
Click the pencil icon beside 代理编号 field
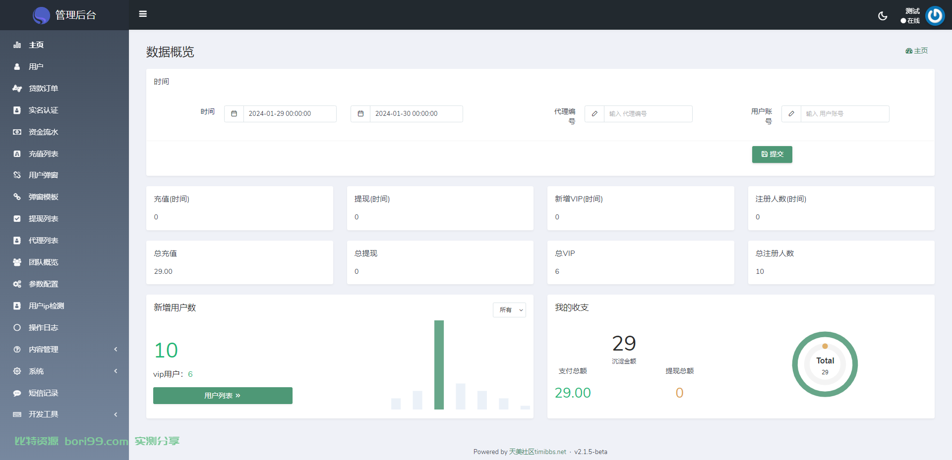click(x=595, y=114)
